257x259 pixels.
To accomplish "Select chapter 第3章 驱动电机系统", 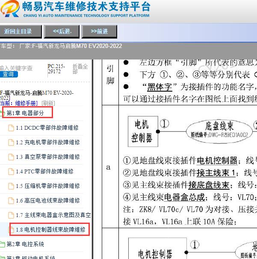I will pos(31,257).
